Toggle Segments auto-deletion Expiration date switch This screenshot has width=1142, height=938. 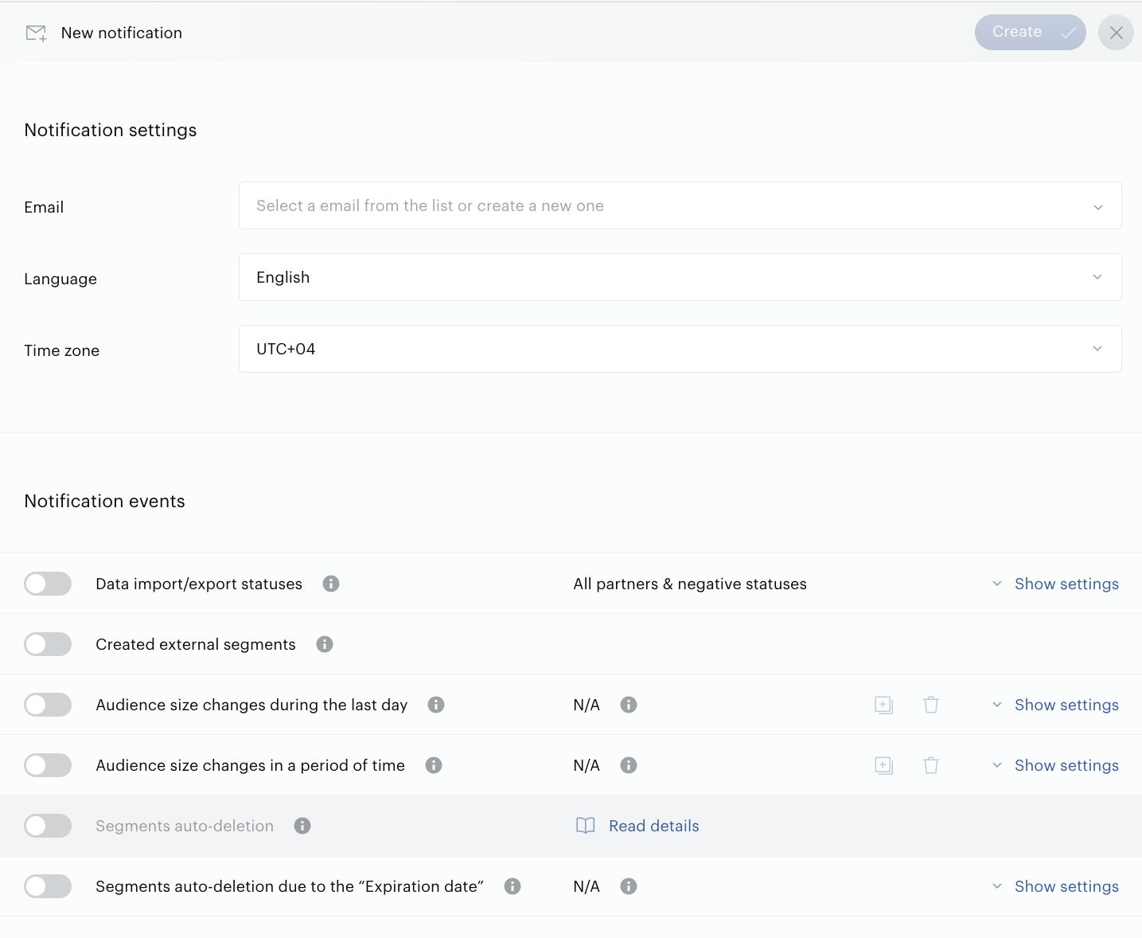(x=48, y=886)
